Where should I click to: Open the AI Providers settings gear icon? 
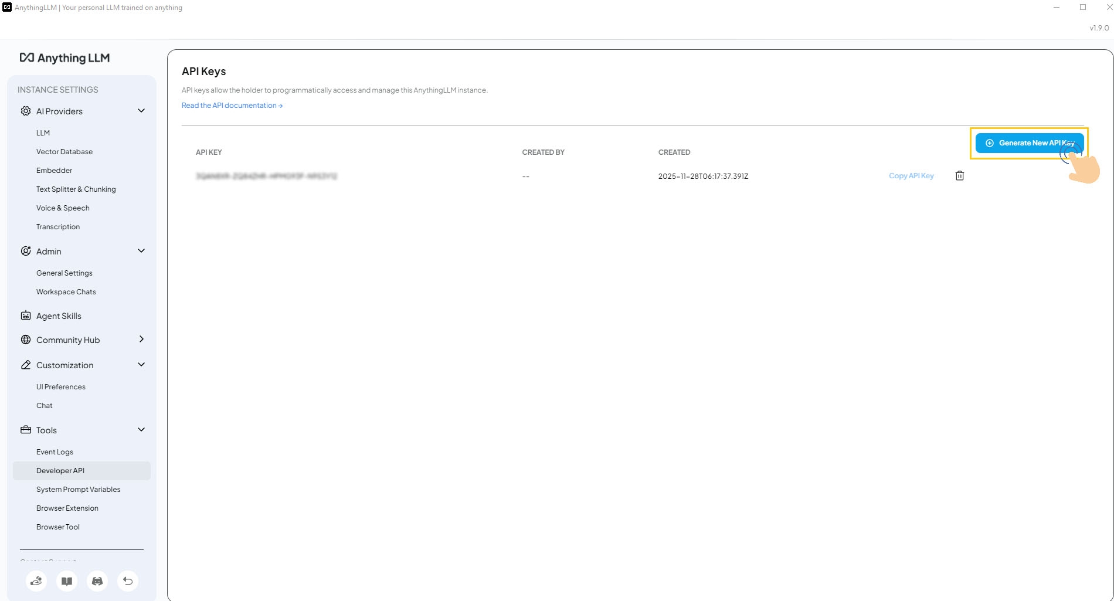click(25, 111)
